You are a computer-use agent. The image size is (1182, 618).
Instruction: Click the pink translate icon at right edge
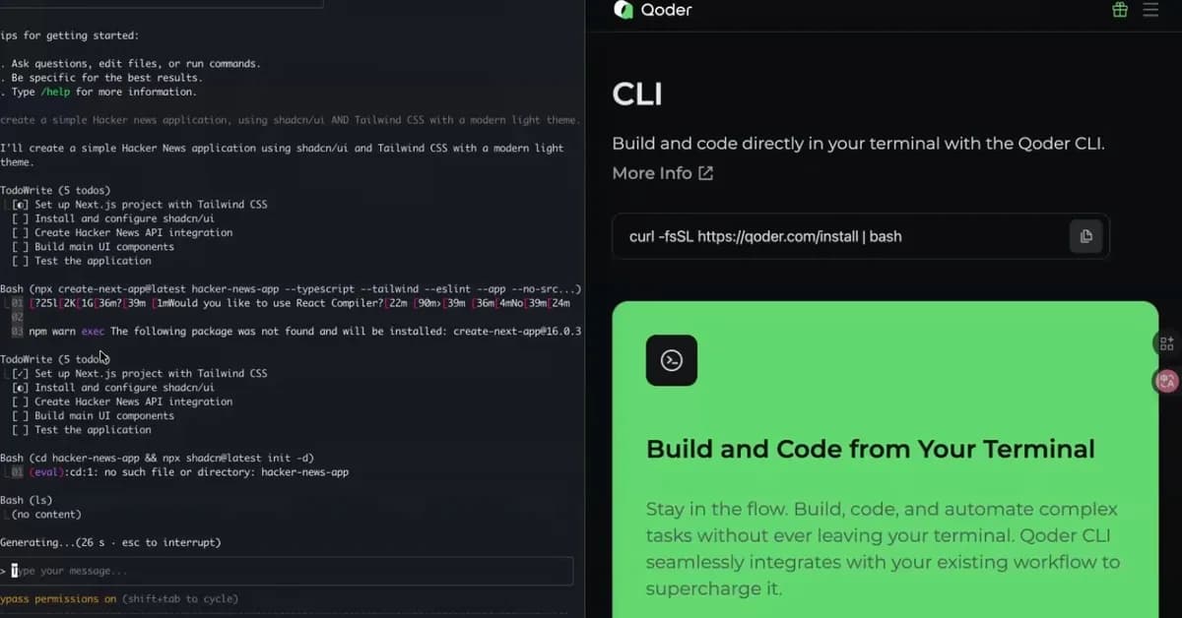(1167, 381)
